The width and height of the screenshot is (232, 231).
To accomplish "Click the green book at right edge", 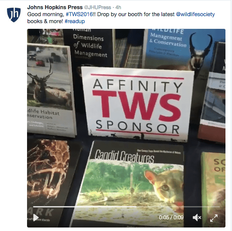I will coord(213,190).
